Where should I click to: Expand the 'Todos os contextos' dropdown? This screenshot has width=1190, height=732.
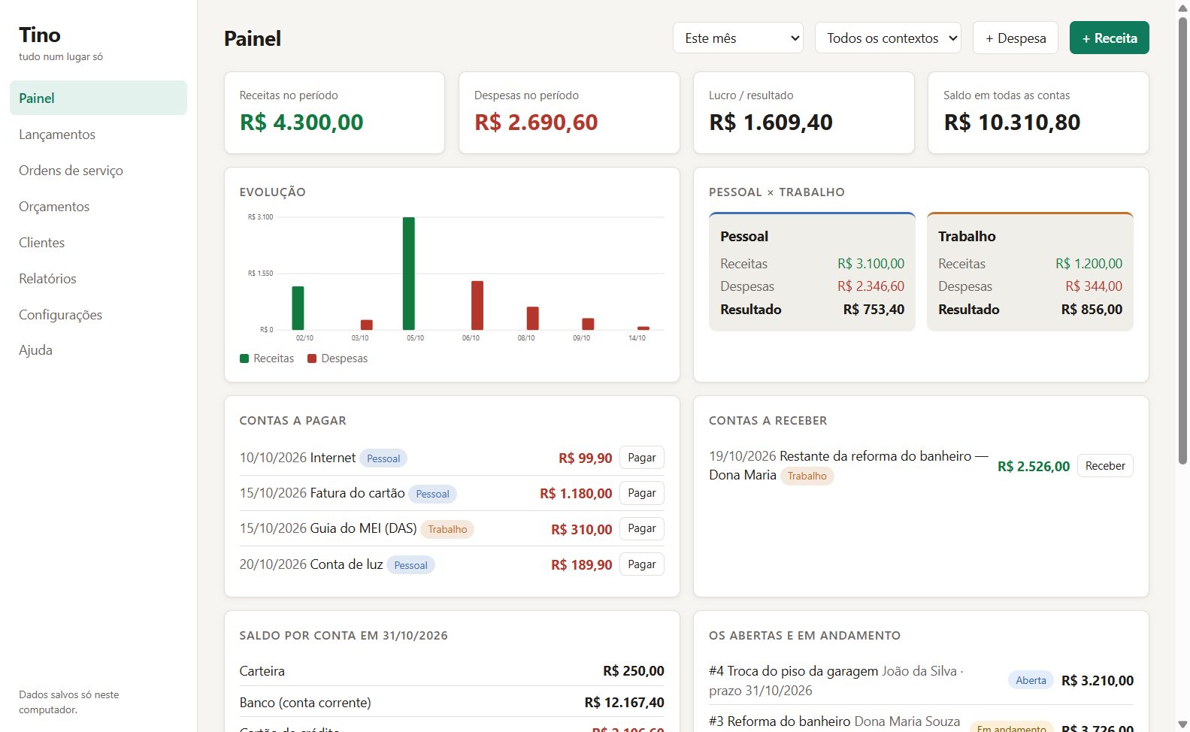click(888, 38)
